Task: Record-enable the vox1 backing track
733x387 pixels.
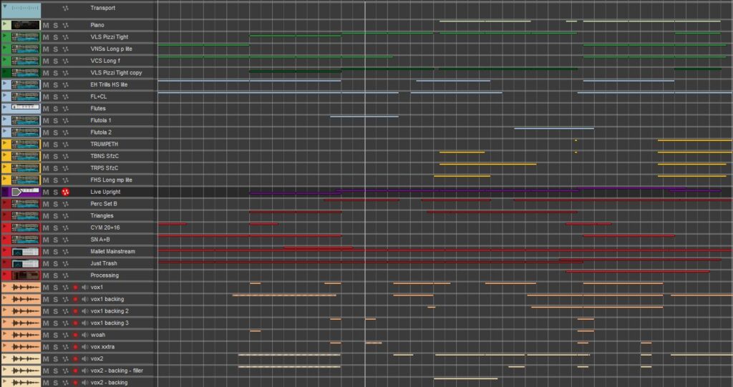Action: pyautogui.click(x=75, y=299)
